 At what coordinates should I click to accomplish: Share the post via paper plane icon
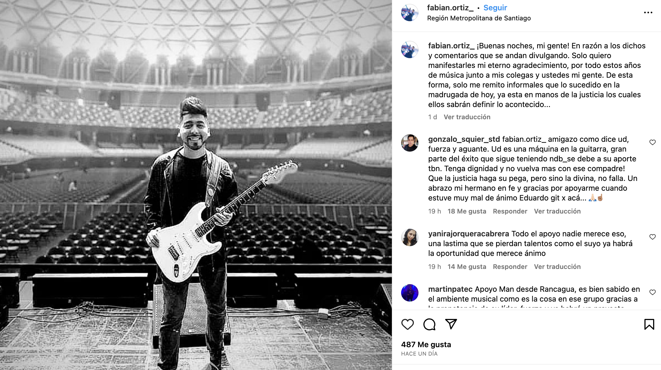451,324
